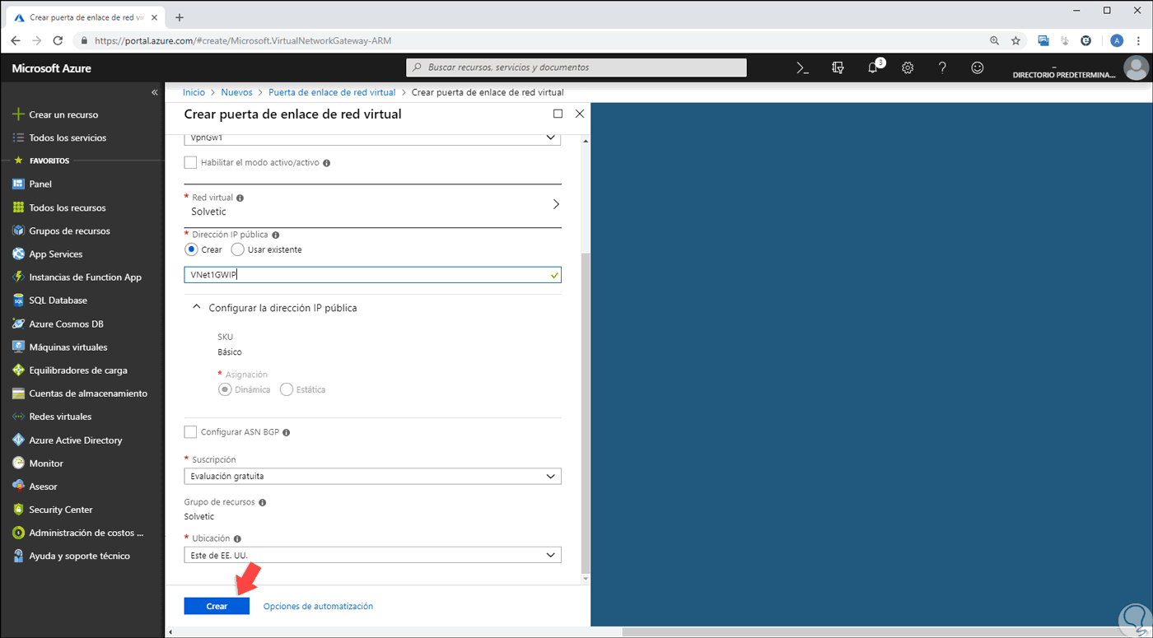Close the Azure browser tab
This screenshot has width=1153, height=638.
coord(154,17)
